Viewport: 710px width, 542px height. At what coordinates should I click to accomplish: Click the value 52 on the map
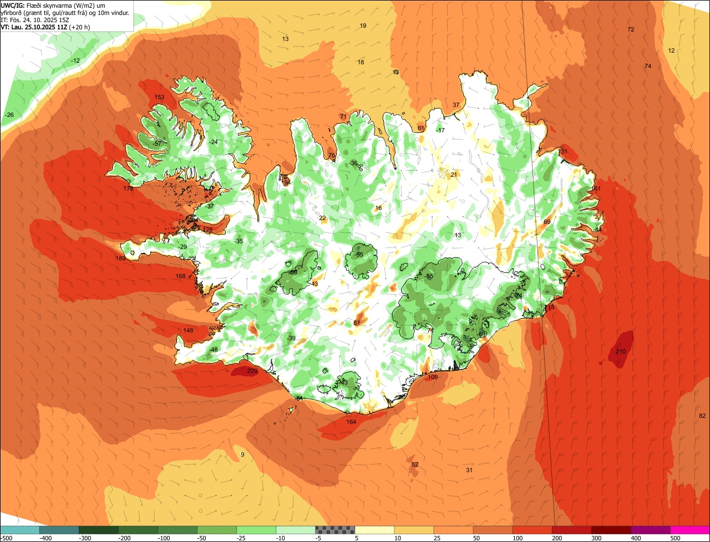415,464
